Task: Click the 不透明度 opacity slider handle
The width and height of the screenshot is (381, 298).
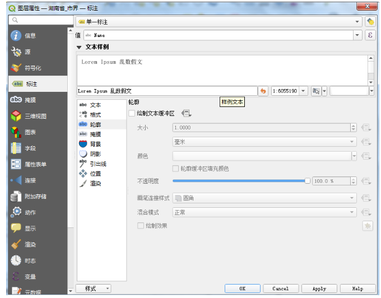Action: 308,181
